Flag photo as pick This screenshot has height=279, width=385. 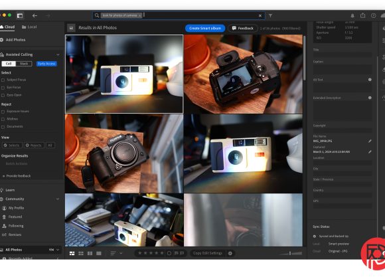pos(177,253)
